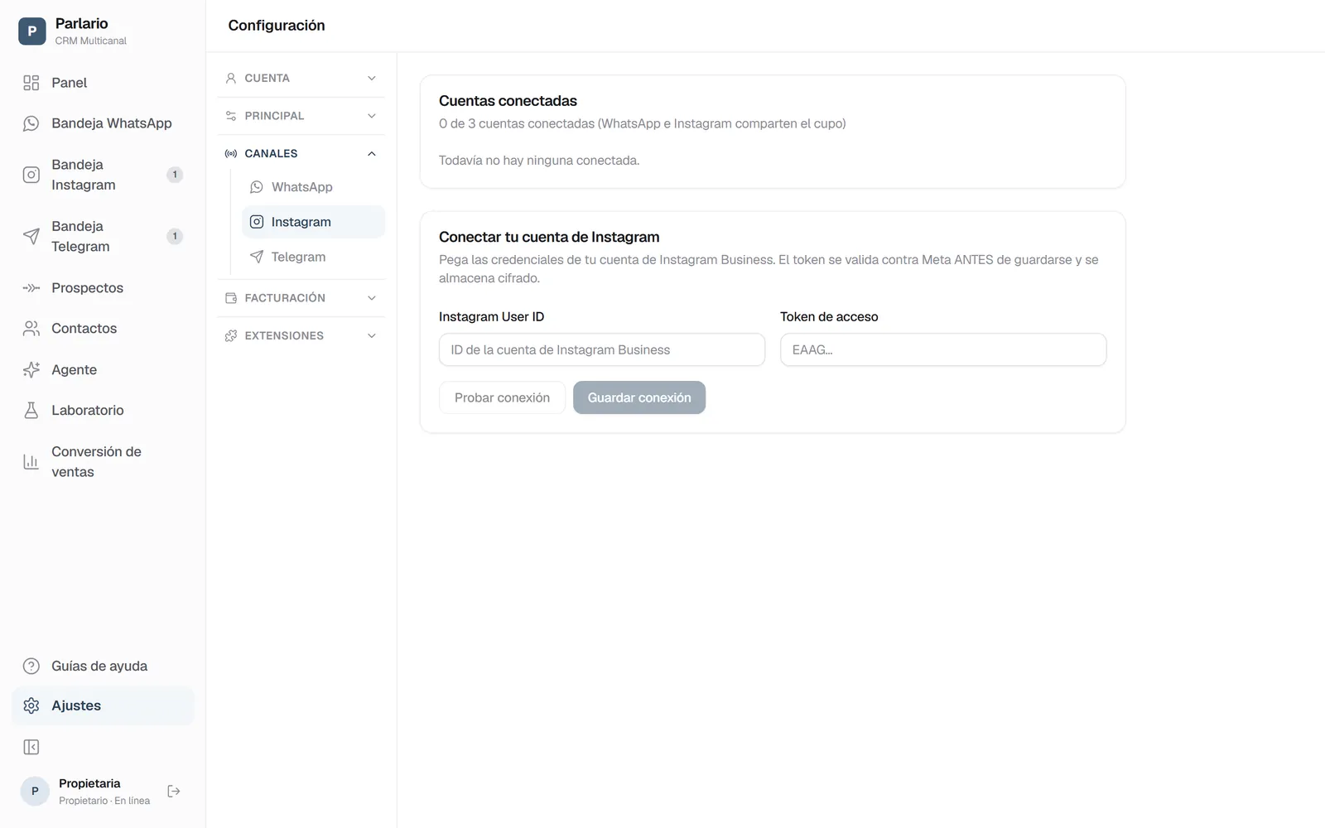
Task: Click the Parlario logo icon
Action: point(32,31)
